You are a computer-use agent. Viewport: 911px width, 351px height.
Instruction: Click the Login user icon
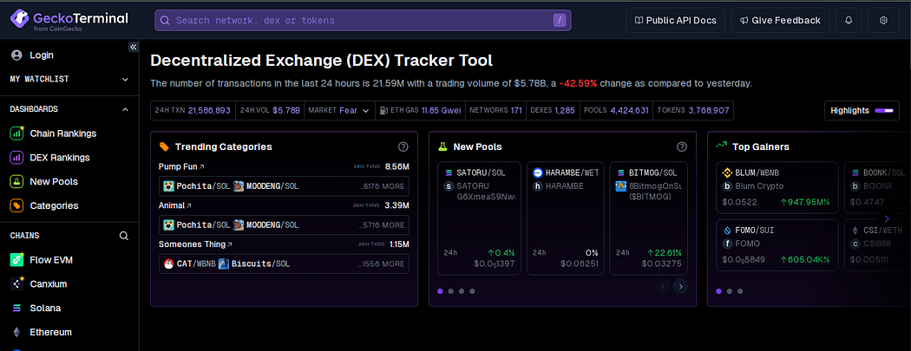click(16, 55)
